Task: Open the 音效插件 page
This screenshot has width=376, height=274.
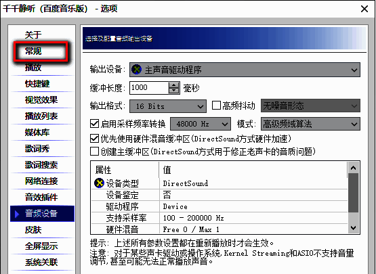Action: [41, 198]
